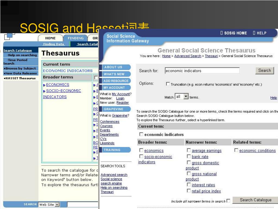Click the Search Catalogue button
The height and width of the screenshot is (209, 278).
(x=255, y=200)
